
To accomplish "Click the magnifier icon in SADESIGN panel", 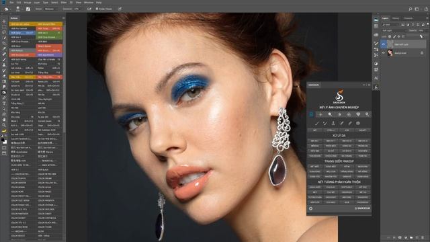I will [330, 114].
